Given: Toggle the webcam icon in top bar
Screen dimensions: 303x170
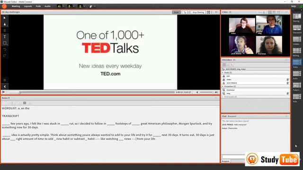Looking at the screenshot, I should pos(80,6).
